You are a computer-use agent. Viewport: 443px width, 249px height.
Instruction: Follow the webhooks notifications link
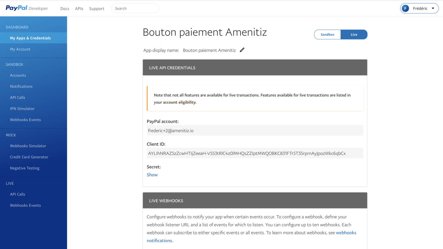251,237
